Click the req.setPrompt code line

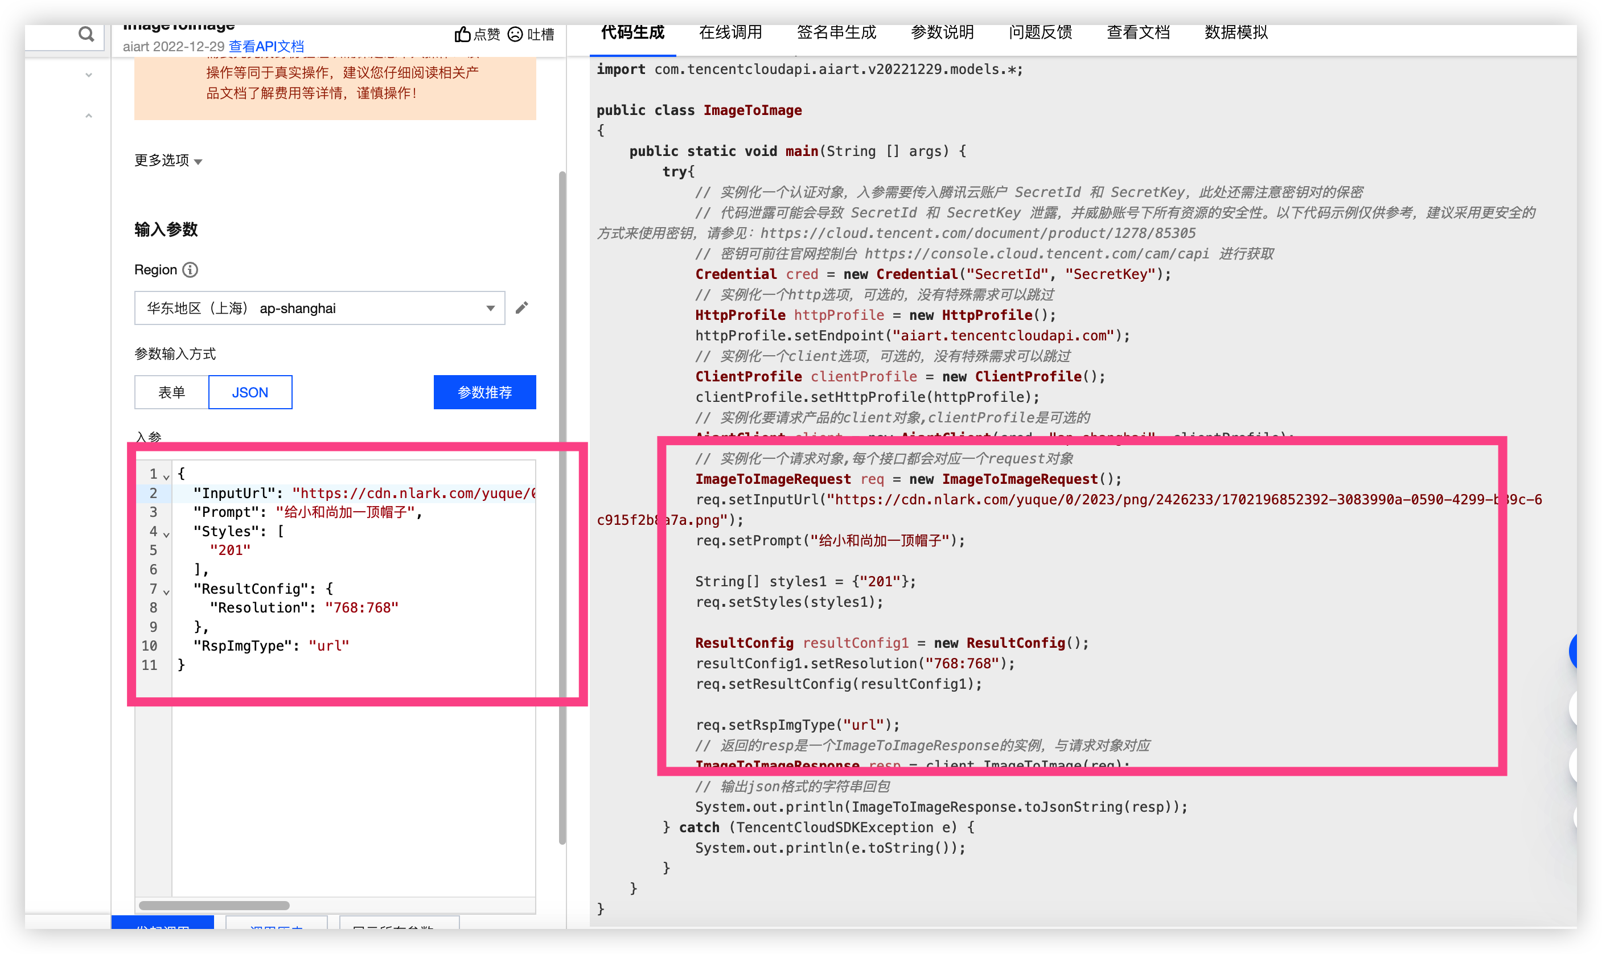click(x=830, y=541)
